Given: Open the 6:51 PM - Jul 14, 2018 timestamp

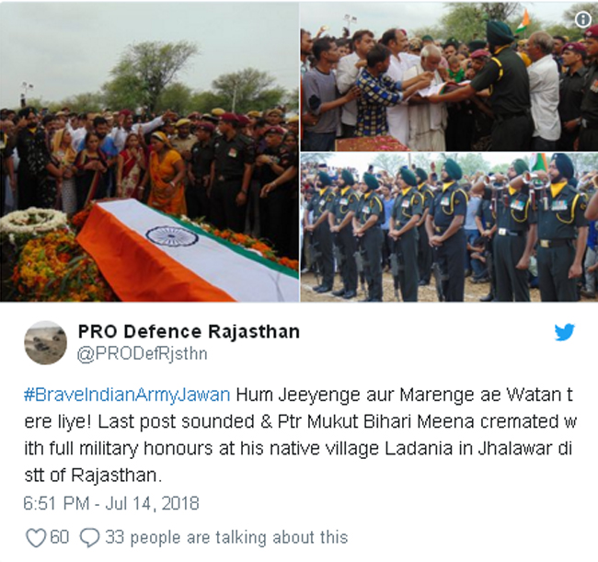Looking at the screenshot, I should [x=111, y=503].
